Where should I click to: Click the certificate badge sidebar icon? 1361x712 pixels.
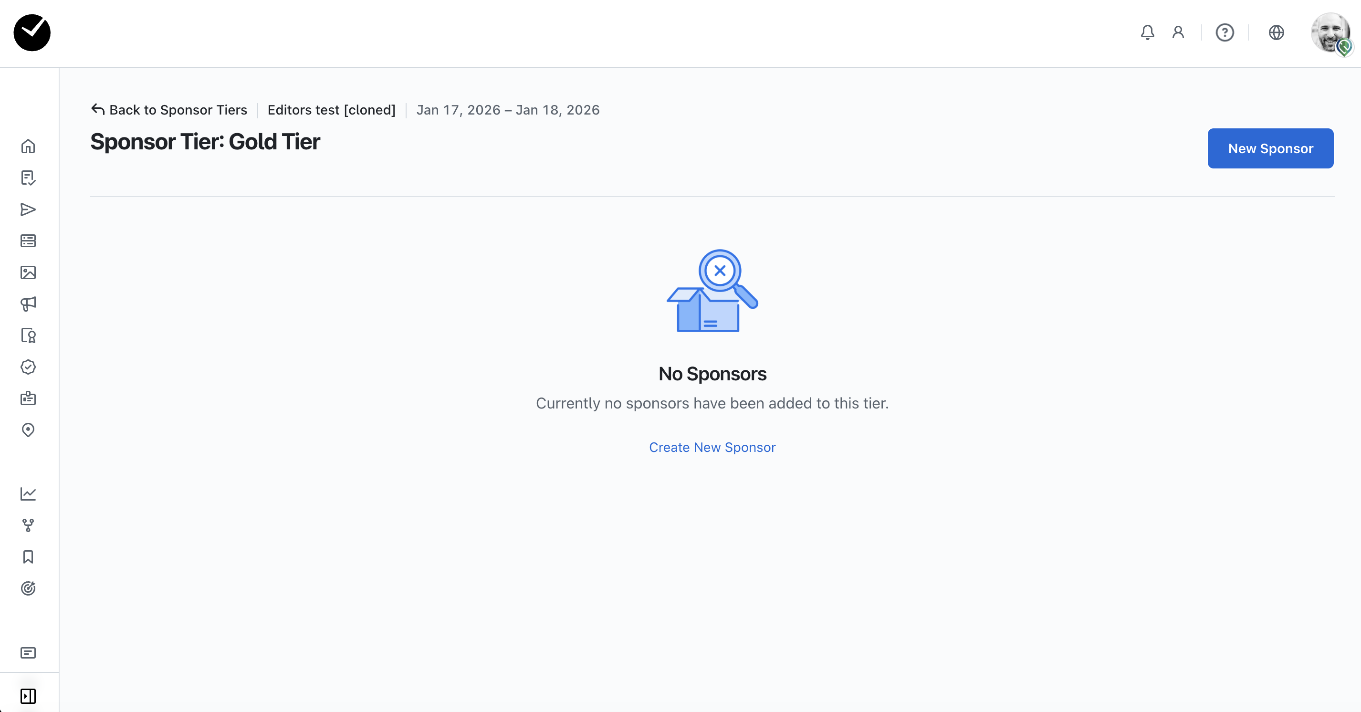(28, 335)
